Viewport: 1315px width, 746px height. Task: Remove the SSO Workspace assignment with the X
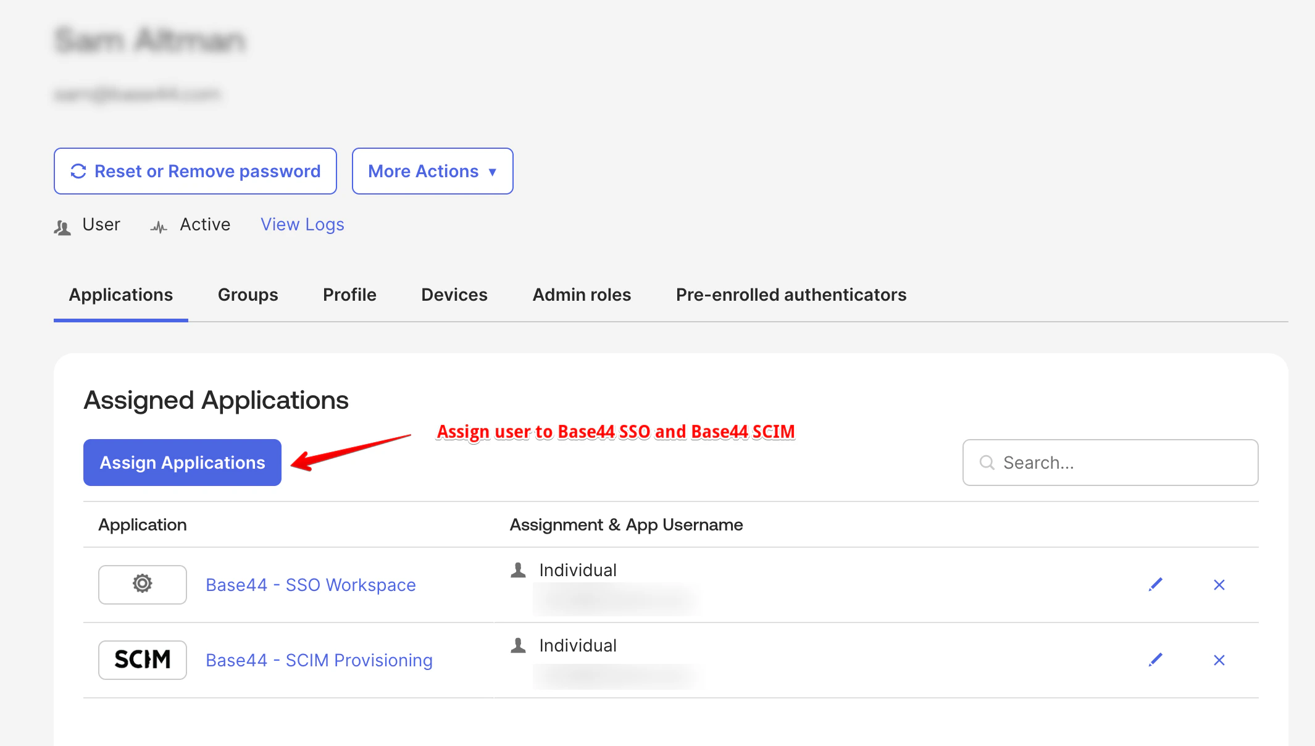pos(1219,585)
